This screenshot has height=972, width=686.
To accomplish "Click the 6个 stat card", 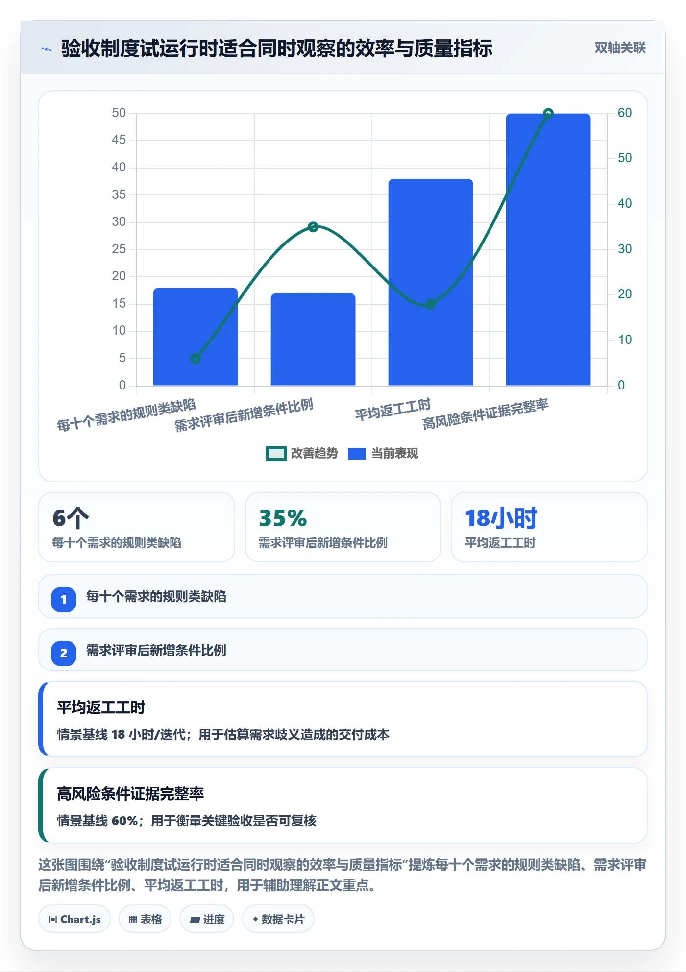I will pos(137,527).
